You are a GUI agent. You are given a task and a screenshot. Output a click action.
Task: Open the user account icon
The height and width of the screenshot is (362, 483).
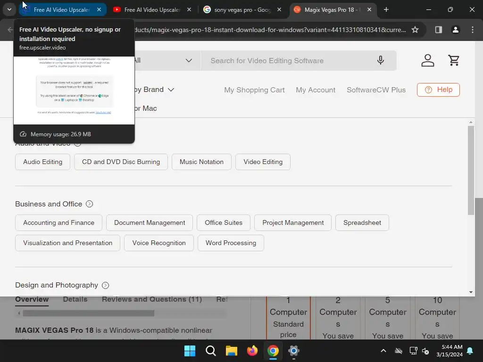(427, 60)
